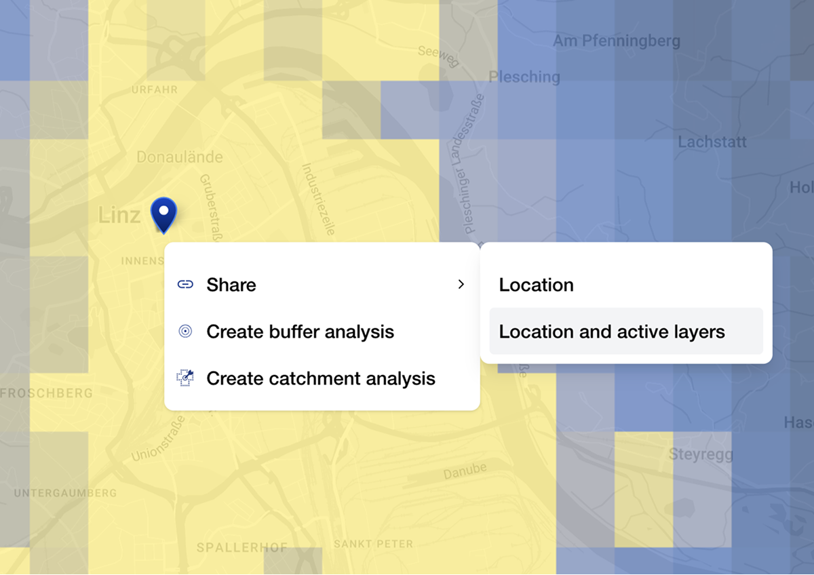Open the Share menu entry
This screenshot has width=814, height=575.
pyautogui.click(x=322, y=285)
